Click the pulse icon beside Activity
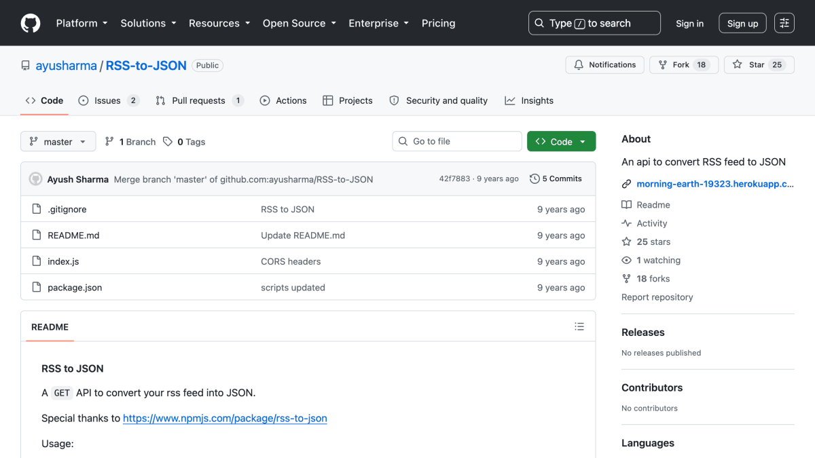Image resolution: width=815 pixels, height=458 pixels. coord(627,223)
